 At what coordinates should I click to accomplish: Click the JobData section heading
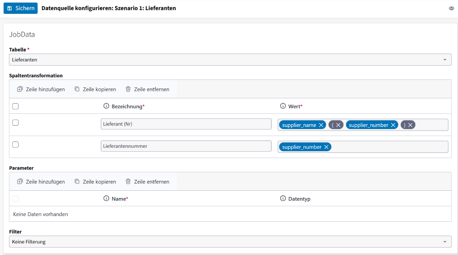pos(22,35)
